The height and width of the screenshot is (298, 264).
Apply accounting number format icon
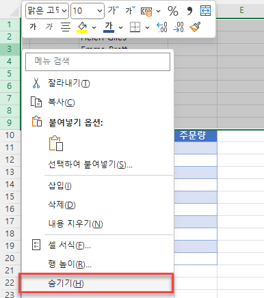146,11
